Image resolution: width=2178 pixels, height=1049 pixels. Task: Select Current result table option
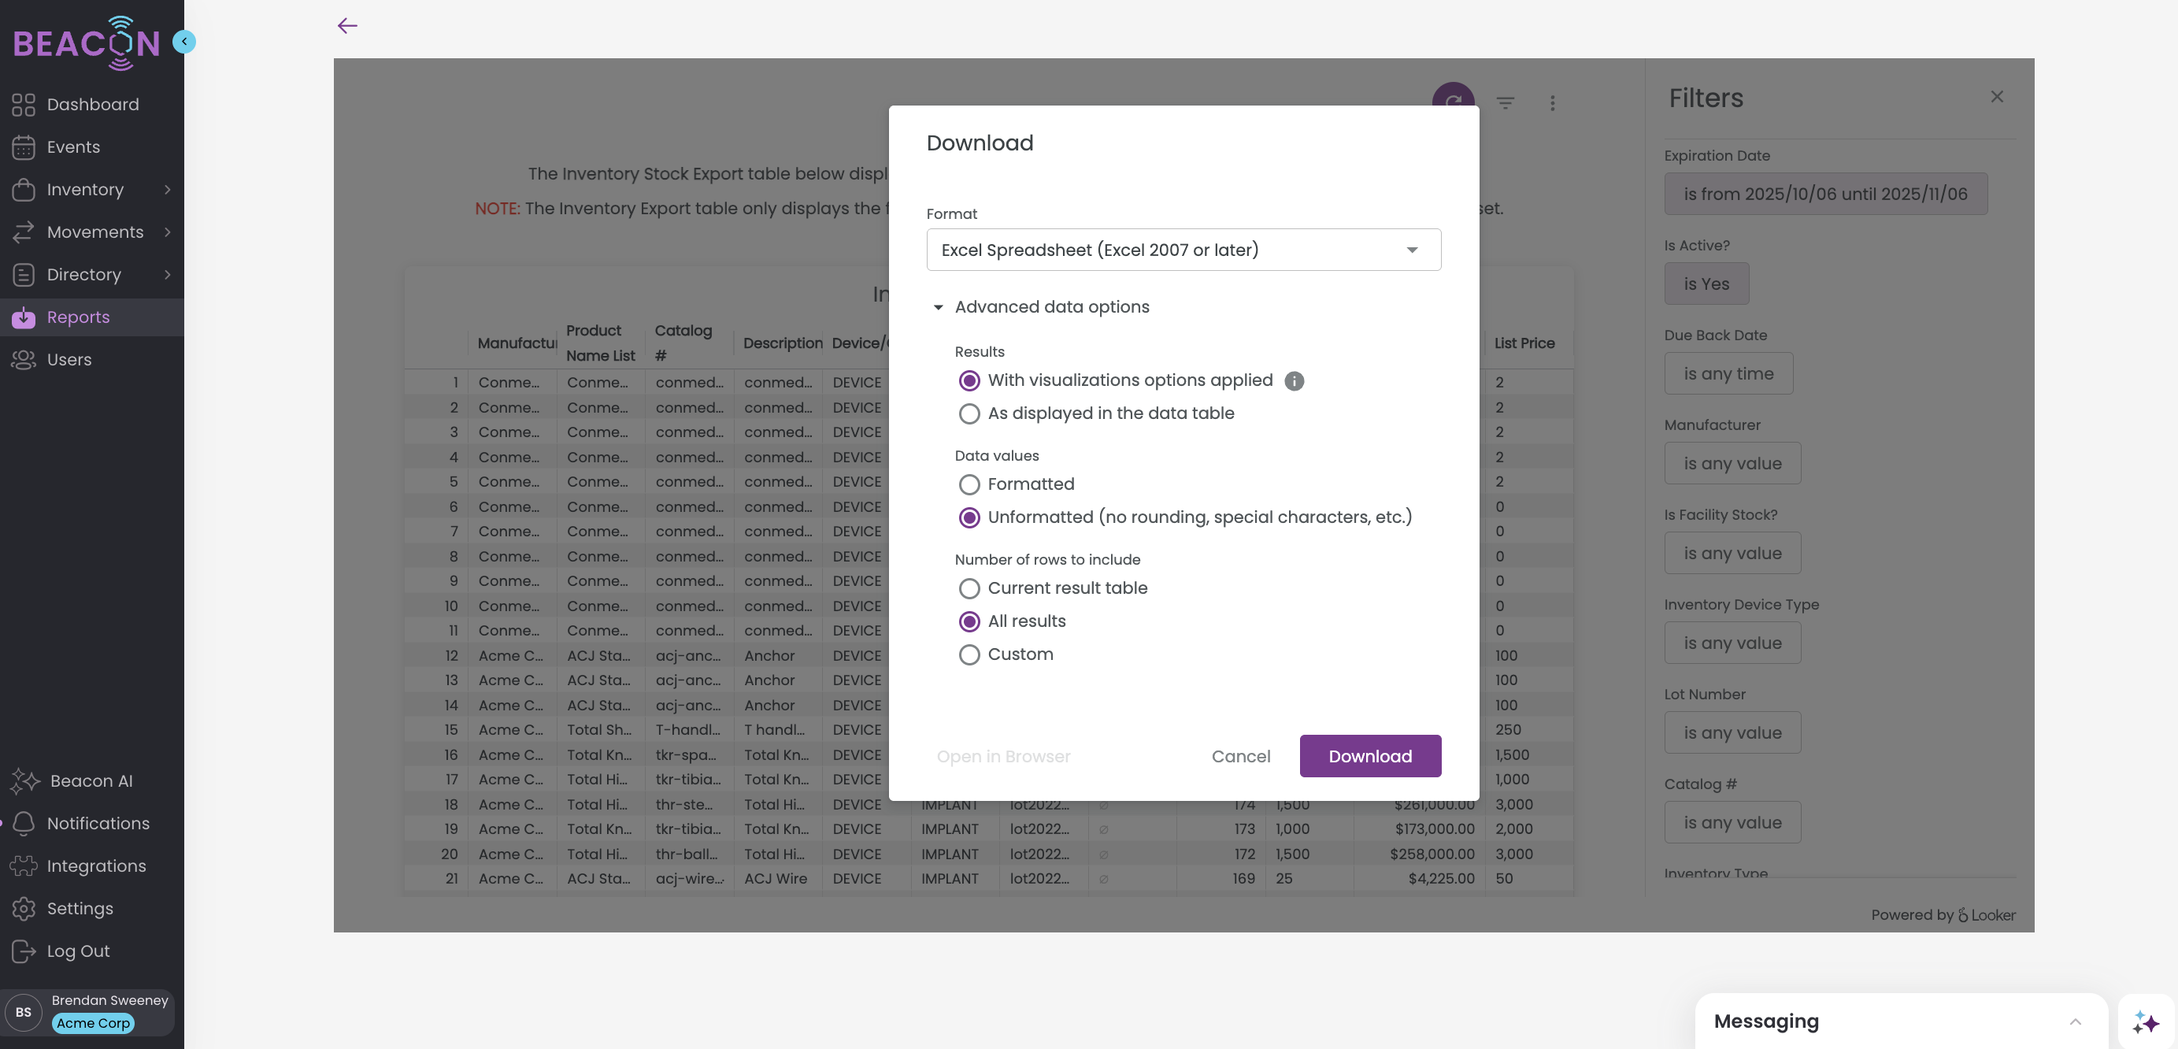point(969,588)
